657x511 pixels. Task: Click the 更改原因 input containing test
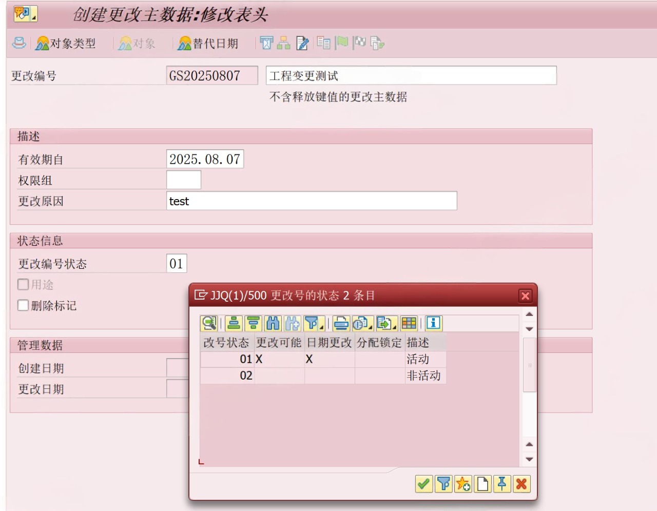click(311, 201)
